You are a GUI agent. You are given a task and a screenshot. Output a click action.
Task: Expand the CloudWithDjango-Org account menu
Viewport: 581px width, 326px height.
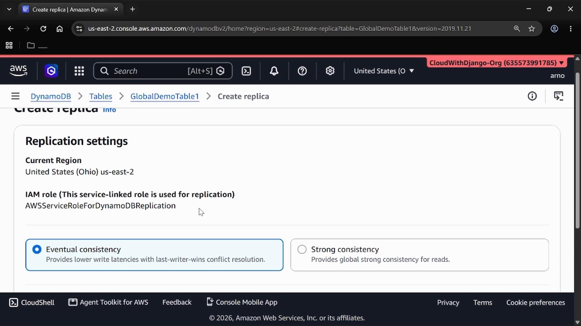click(496, 63)
